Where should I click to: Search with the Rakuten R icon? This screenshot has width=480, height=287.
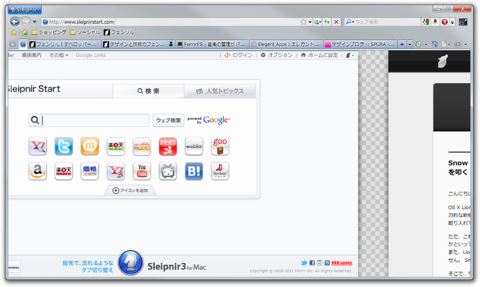click(445, 21)
